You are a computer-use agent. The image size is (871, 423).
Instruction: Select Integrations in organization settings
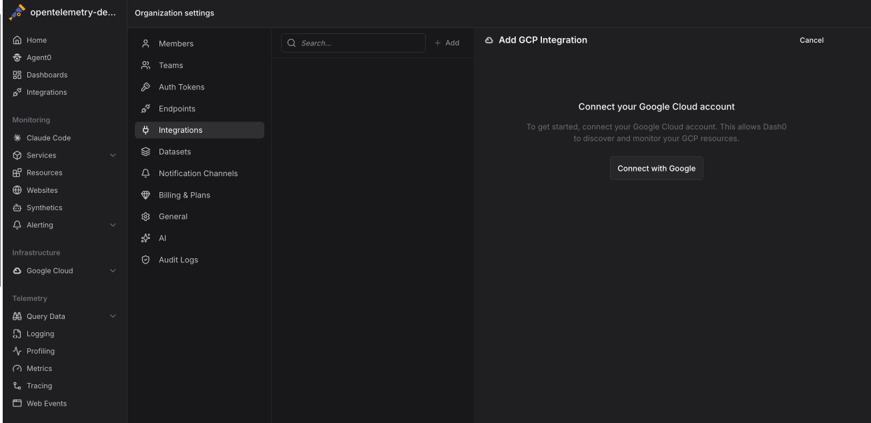pyautogui.click(x=200, y=130)
